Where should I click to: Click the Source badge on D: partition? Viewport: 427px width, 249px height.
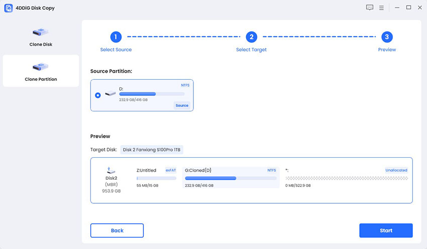(182, 105)
